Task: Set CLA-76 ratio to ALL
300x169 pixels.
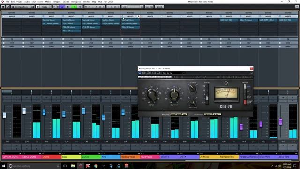Action: pyautogui.click(x=207, y=102)
